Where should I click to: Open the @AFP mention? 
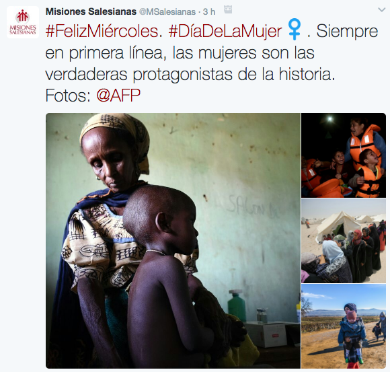[118, 96]
